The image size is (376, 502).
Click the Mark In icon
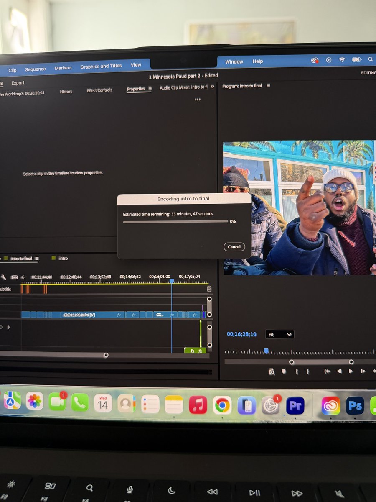pos(296,371)
